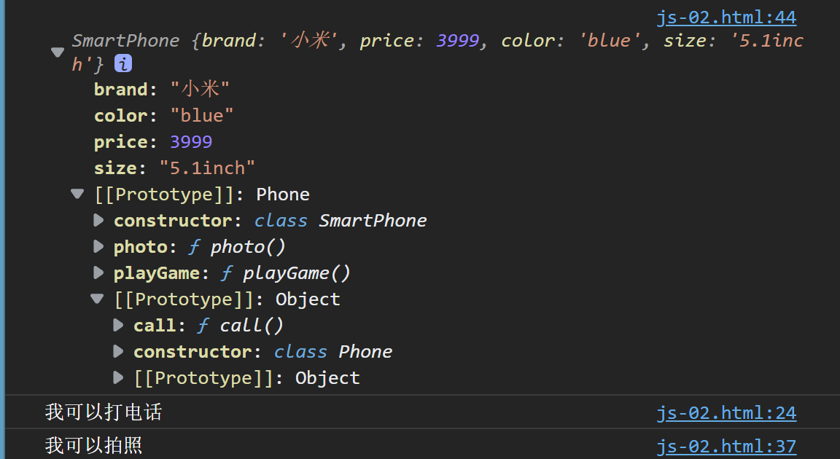Collapse the first [[Prototype]]: Object node
The height and width of the screenshot is (459, 840).
tap(97, 299)
